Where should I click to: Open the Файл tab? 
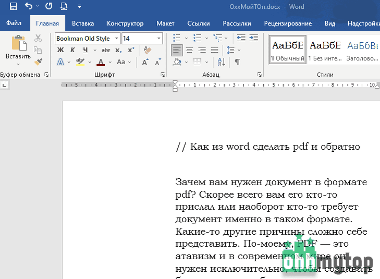14,23
